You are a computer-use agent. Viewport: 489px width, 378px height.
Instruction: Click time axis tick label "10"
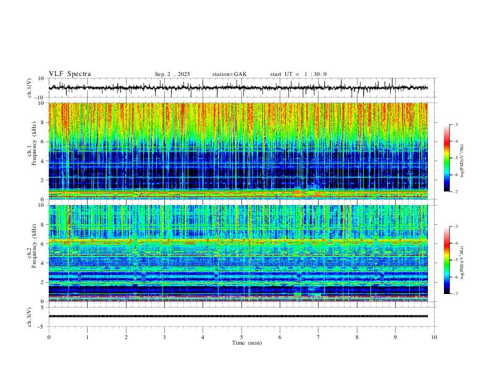click(x=434, y=337)
